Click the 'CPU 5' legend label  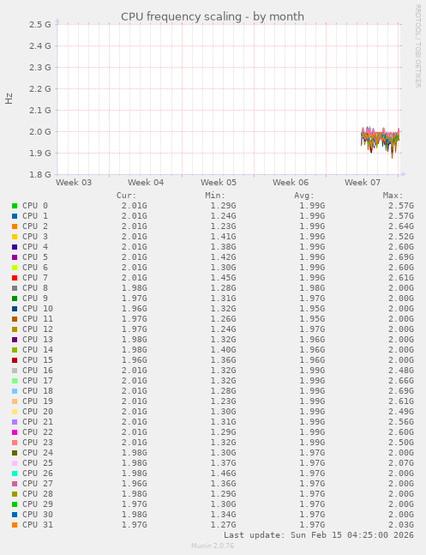[35, 257]
